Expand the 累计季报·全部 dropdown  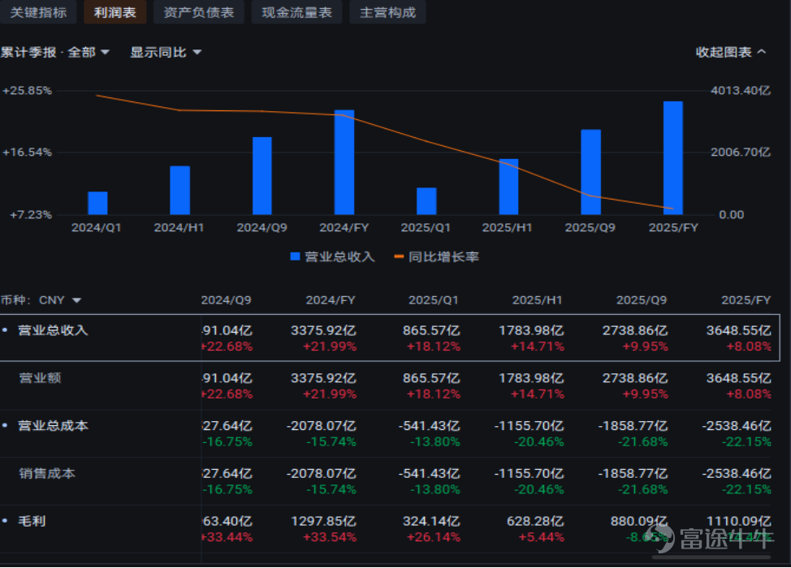click(55, 53)
